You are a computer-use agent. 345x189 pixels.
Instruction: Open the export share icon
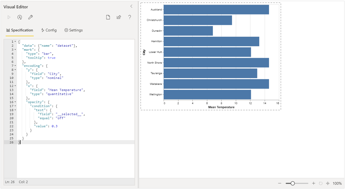[x=119, y=17]
